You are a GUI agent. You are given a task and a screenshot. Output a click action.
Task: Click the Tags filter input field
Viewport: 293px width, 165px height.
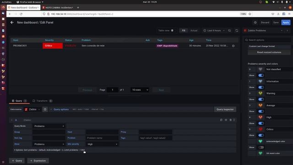click(156, 138)
